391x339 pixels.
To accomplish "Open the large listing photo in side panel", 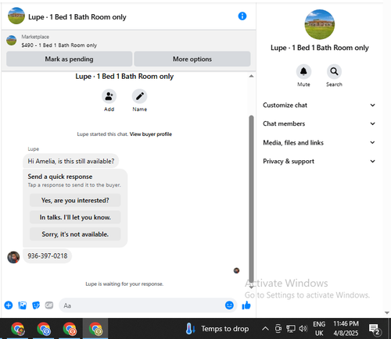I will coord(320,24).
